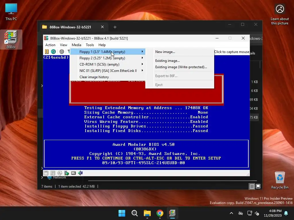Select the 86Box desktop shortcut
294x220 pixels.
(11, 40)
